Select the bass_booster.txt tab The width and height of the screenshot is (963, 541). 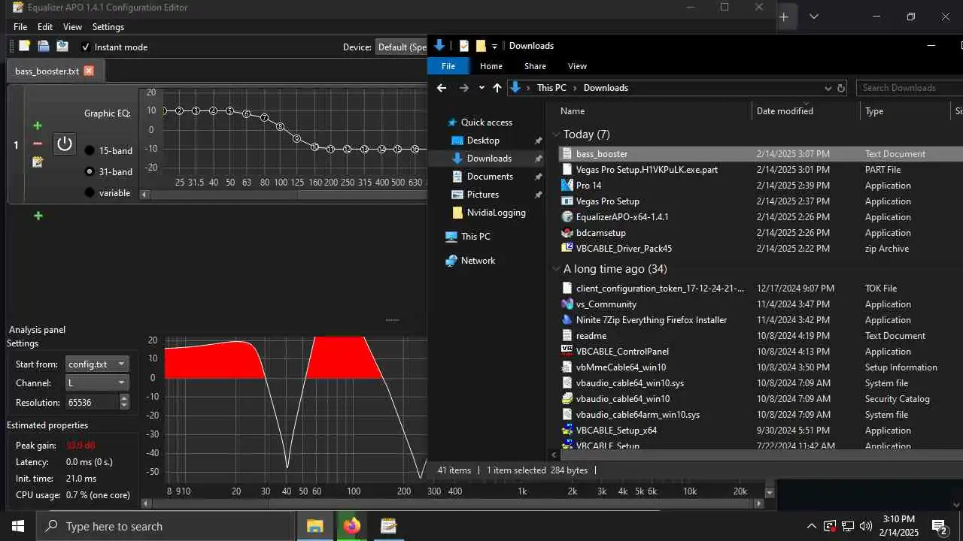point(47,71)
